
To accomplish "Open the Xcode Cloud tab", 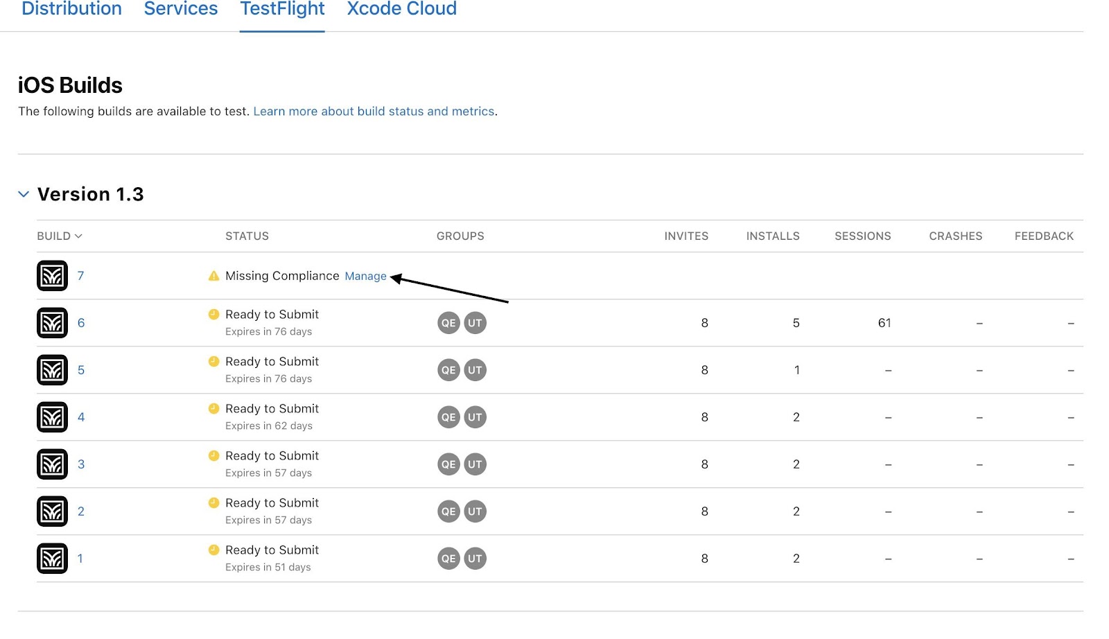I will click(401, 10).
